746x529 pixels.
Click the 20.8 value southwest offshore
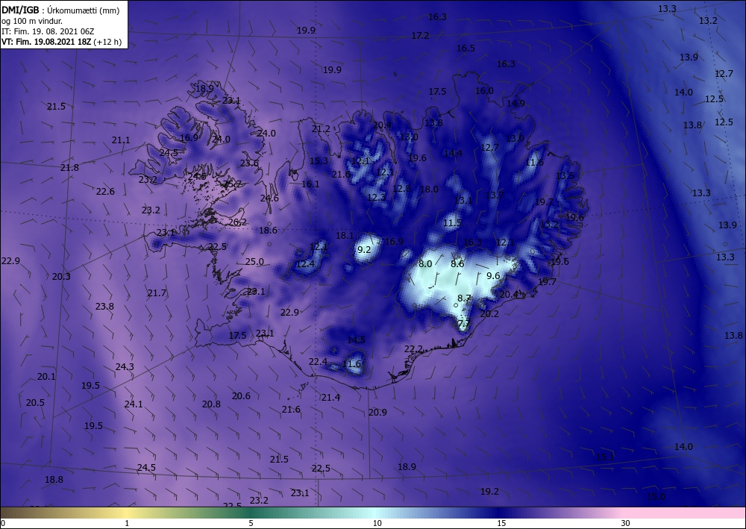coord(211,404)
